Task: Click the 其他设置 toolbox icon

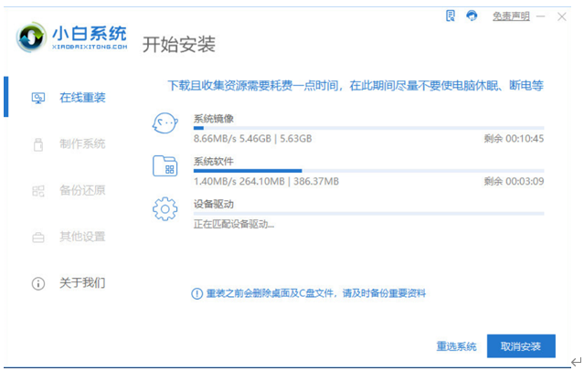Action: point(38,238)
